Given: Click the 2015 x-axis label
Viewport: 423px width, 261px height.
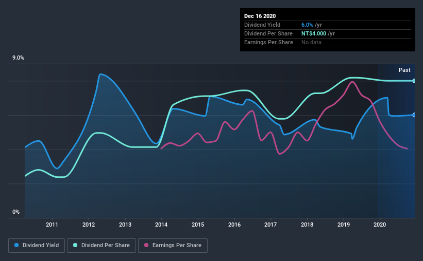Looking at the screenshot, I should click(198, 225).
